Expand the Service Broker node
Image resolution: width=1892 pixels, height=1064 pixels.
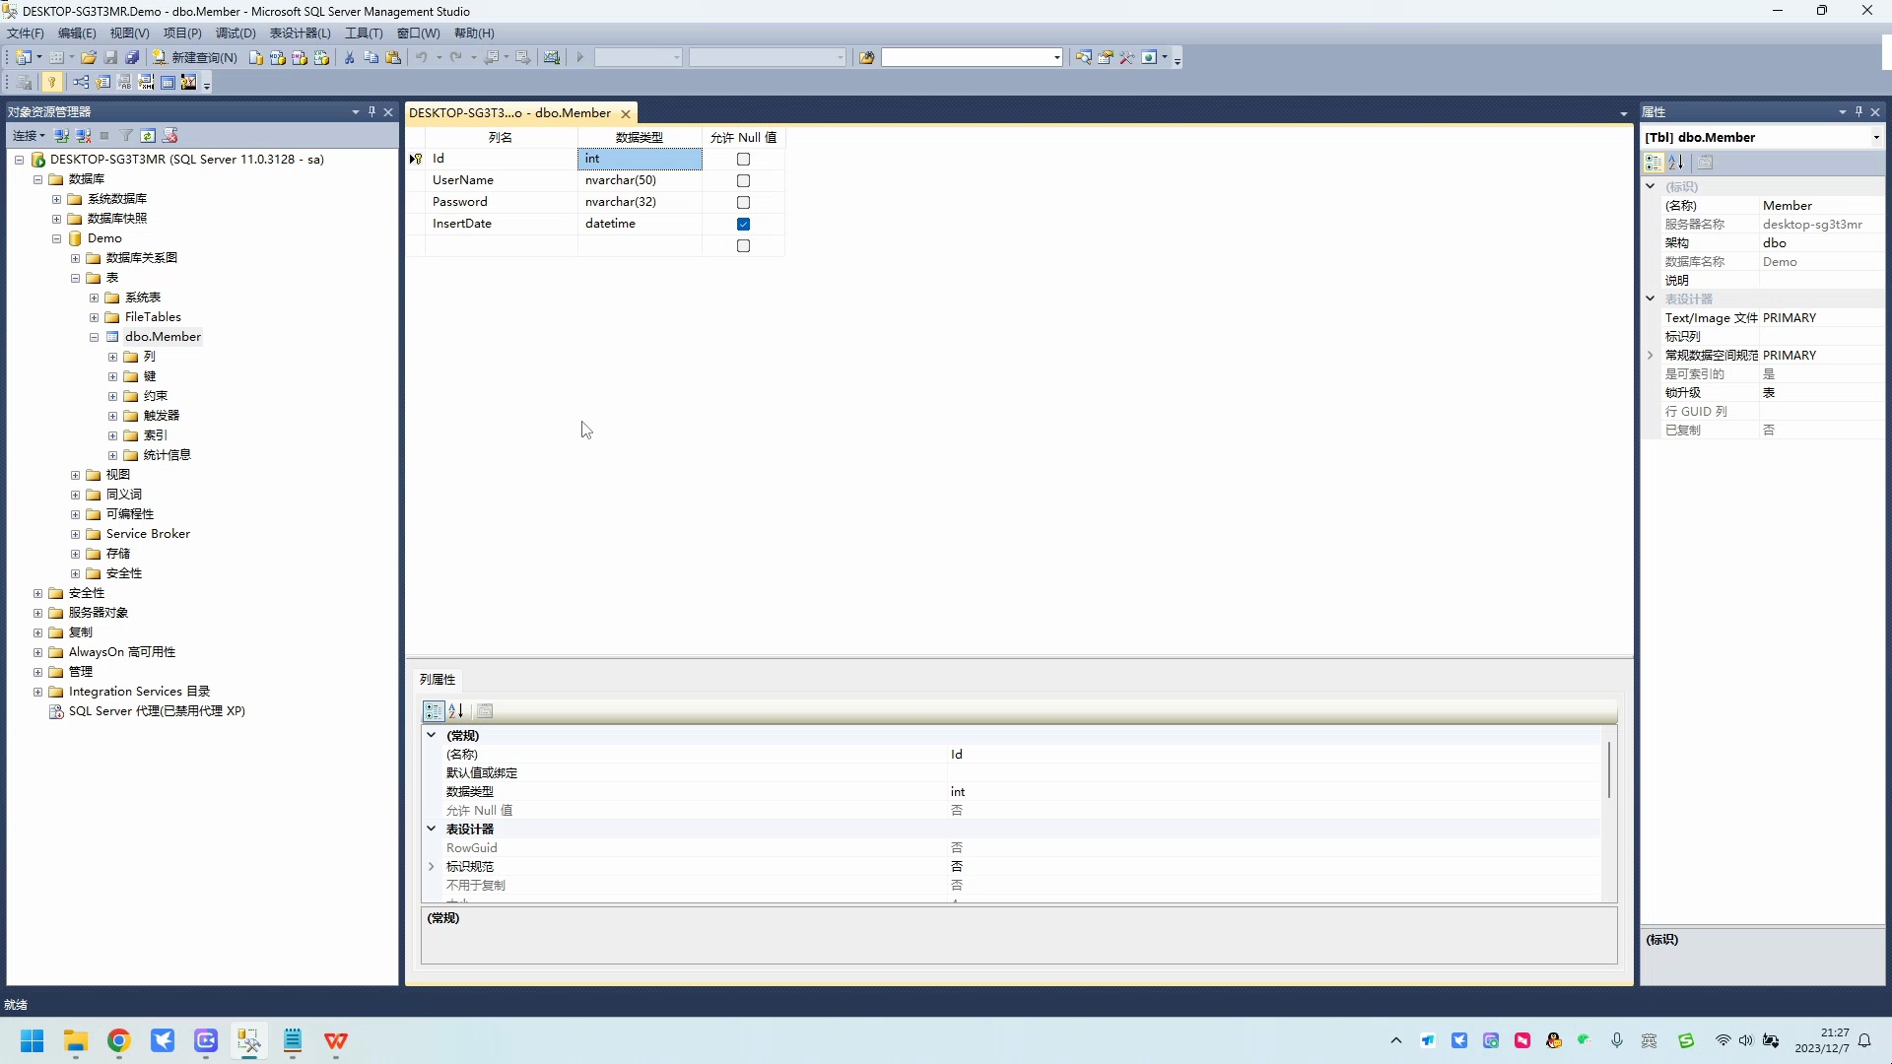[75, 533]
